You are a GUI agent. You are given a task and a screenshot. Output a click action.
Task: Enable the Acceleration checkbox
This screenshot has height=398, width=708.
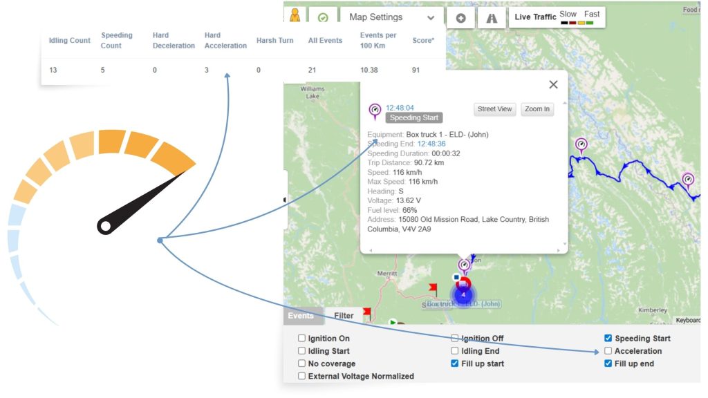608,350
